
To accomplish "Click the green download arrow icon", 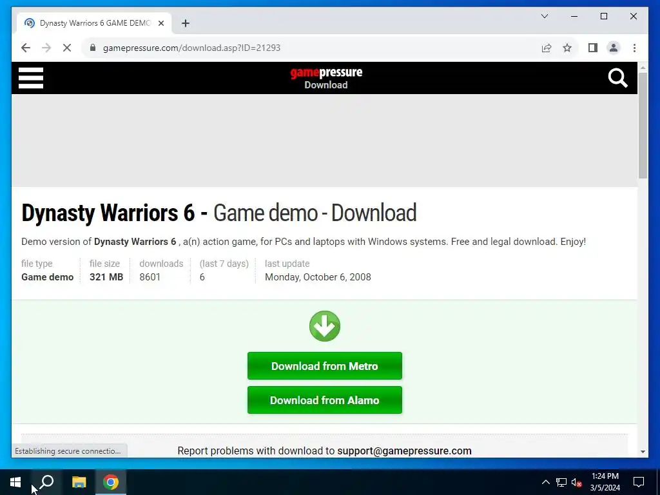I will 325,325.
